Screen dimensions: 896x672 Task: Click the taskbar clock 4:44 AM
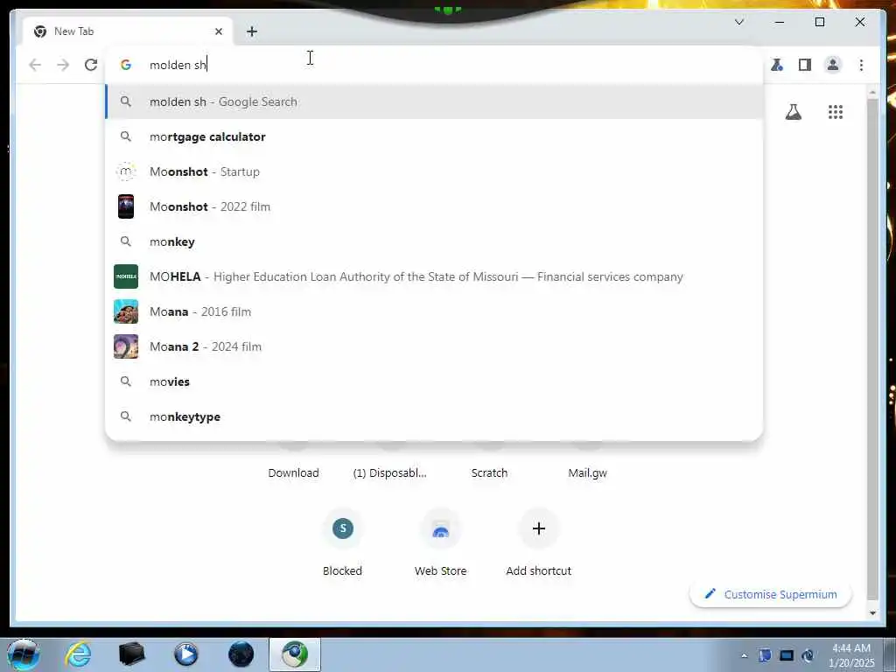[851, 655]
